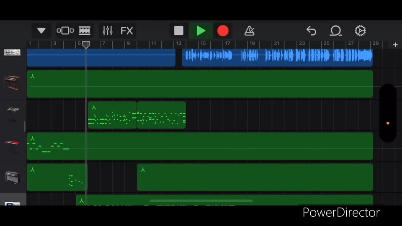Tap the vertical scroll indicator with orange dot

pyautogui.click(x=388, y=113)
